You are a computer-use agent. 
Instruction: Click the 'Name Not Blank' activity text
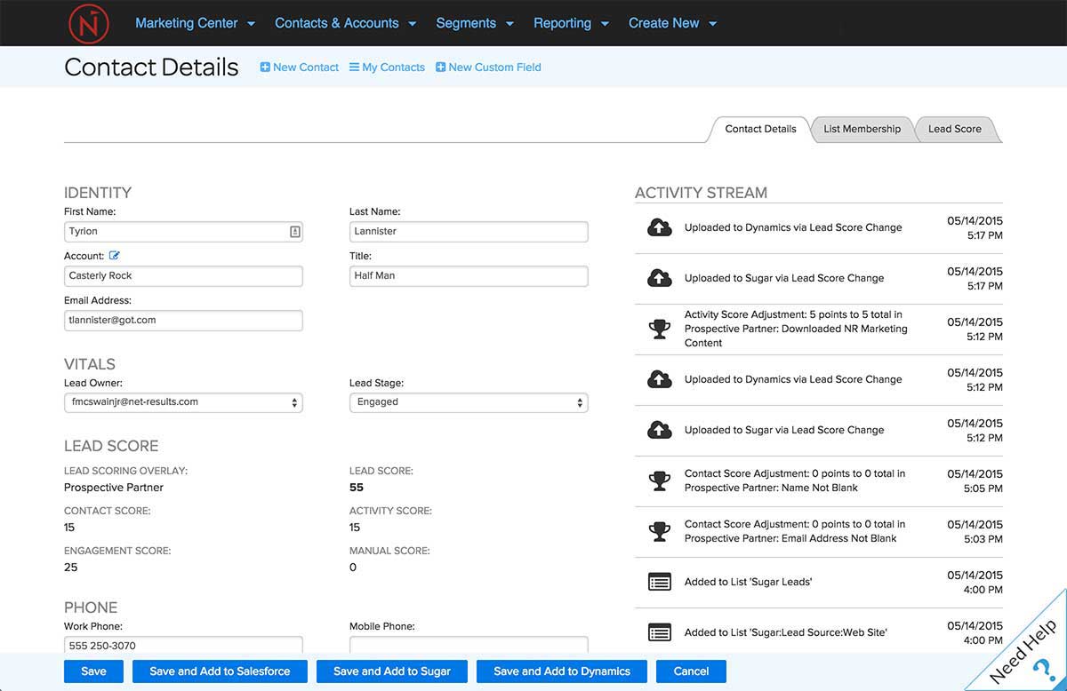(795, 481)
